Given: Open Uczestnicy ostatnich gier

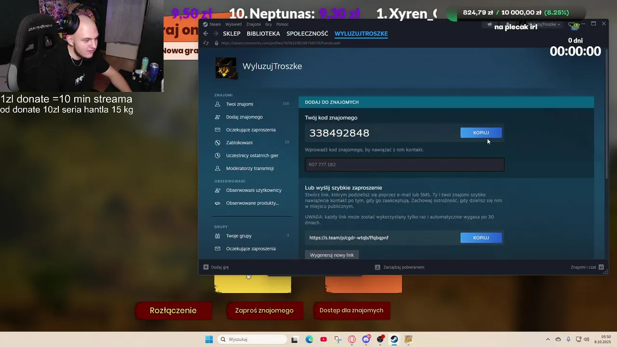Looking at the screenshot, I should pyautogui.click(x=252, y=156).
